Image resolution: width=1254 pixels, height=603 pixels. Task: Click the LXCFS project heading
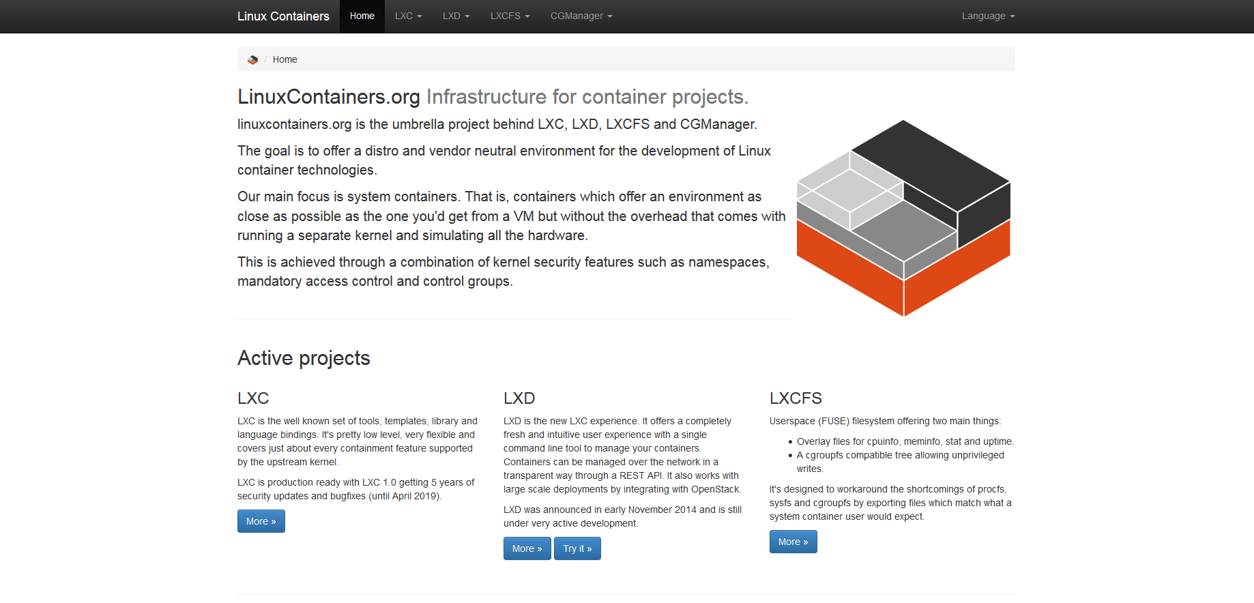(x=796, y=398)
